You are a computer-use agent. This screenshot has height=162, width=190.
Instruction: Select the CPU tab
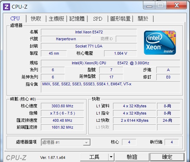(x=15, y=19)
